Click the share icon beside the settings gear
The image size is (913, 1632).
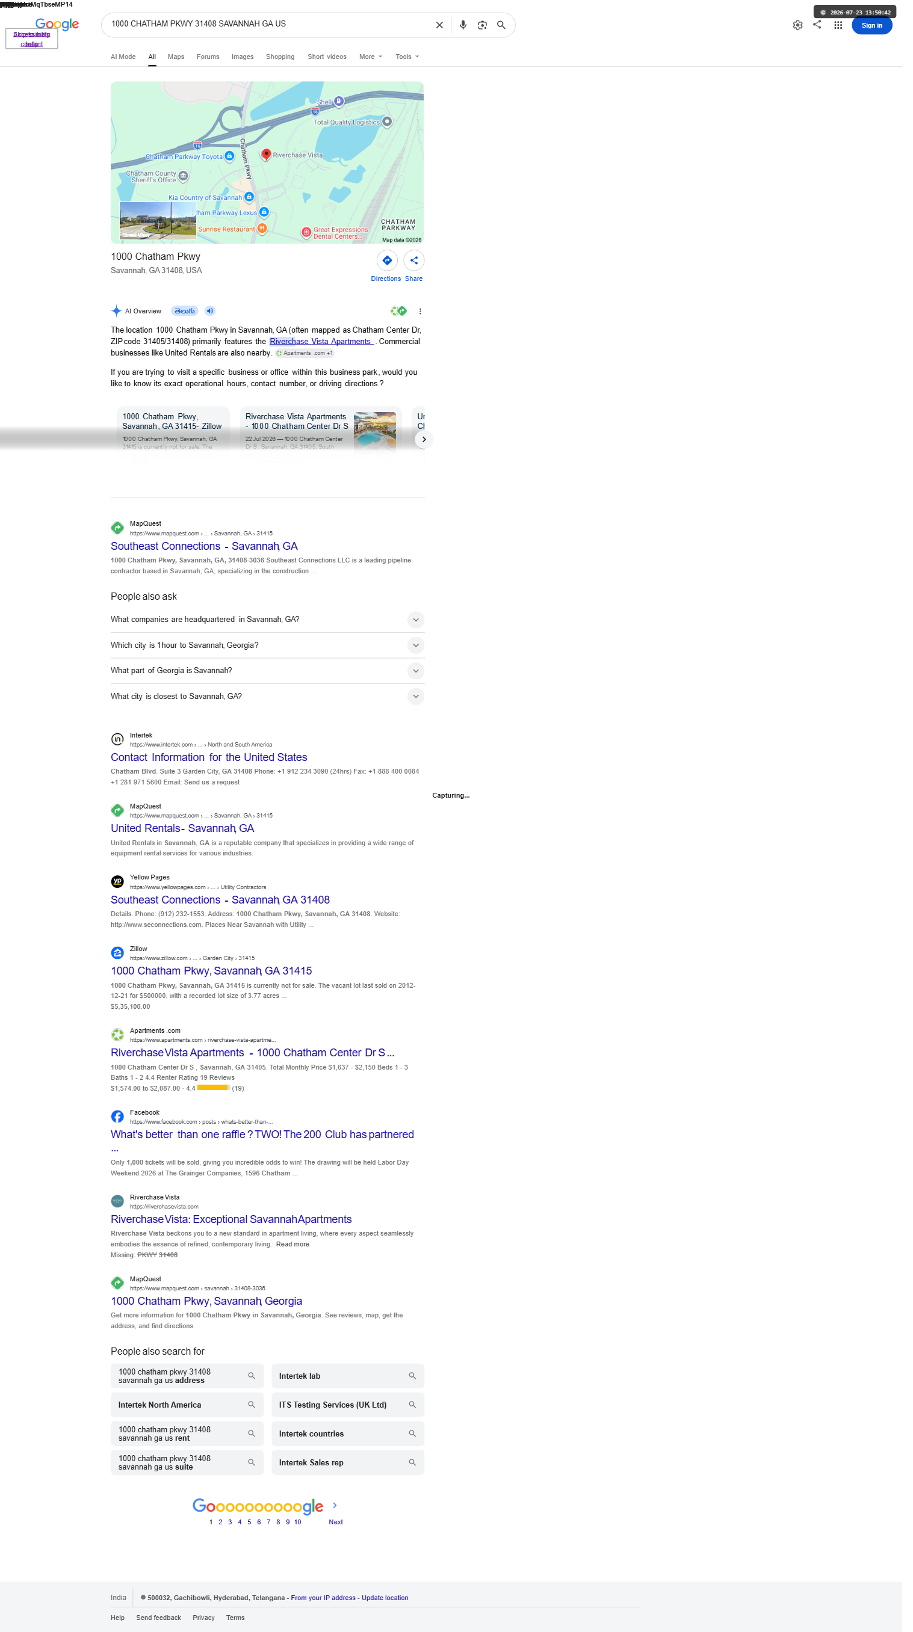tap(817, 25)
